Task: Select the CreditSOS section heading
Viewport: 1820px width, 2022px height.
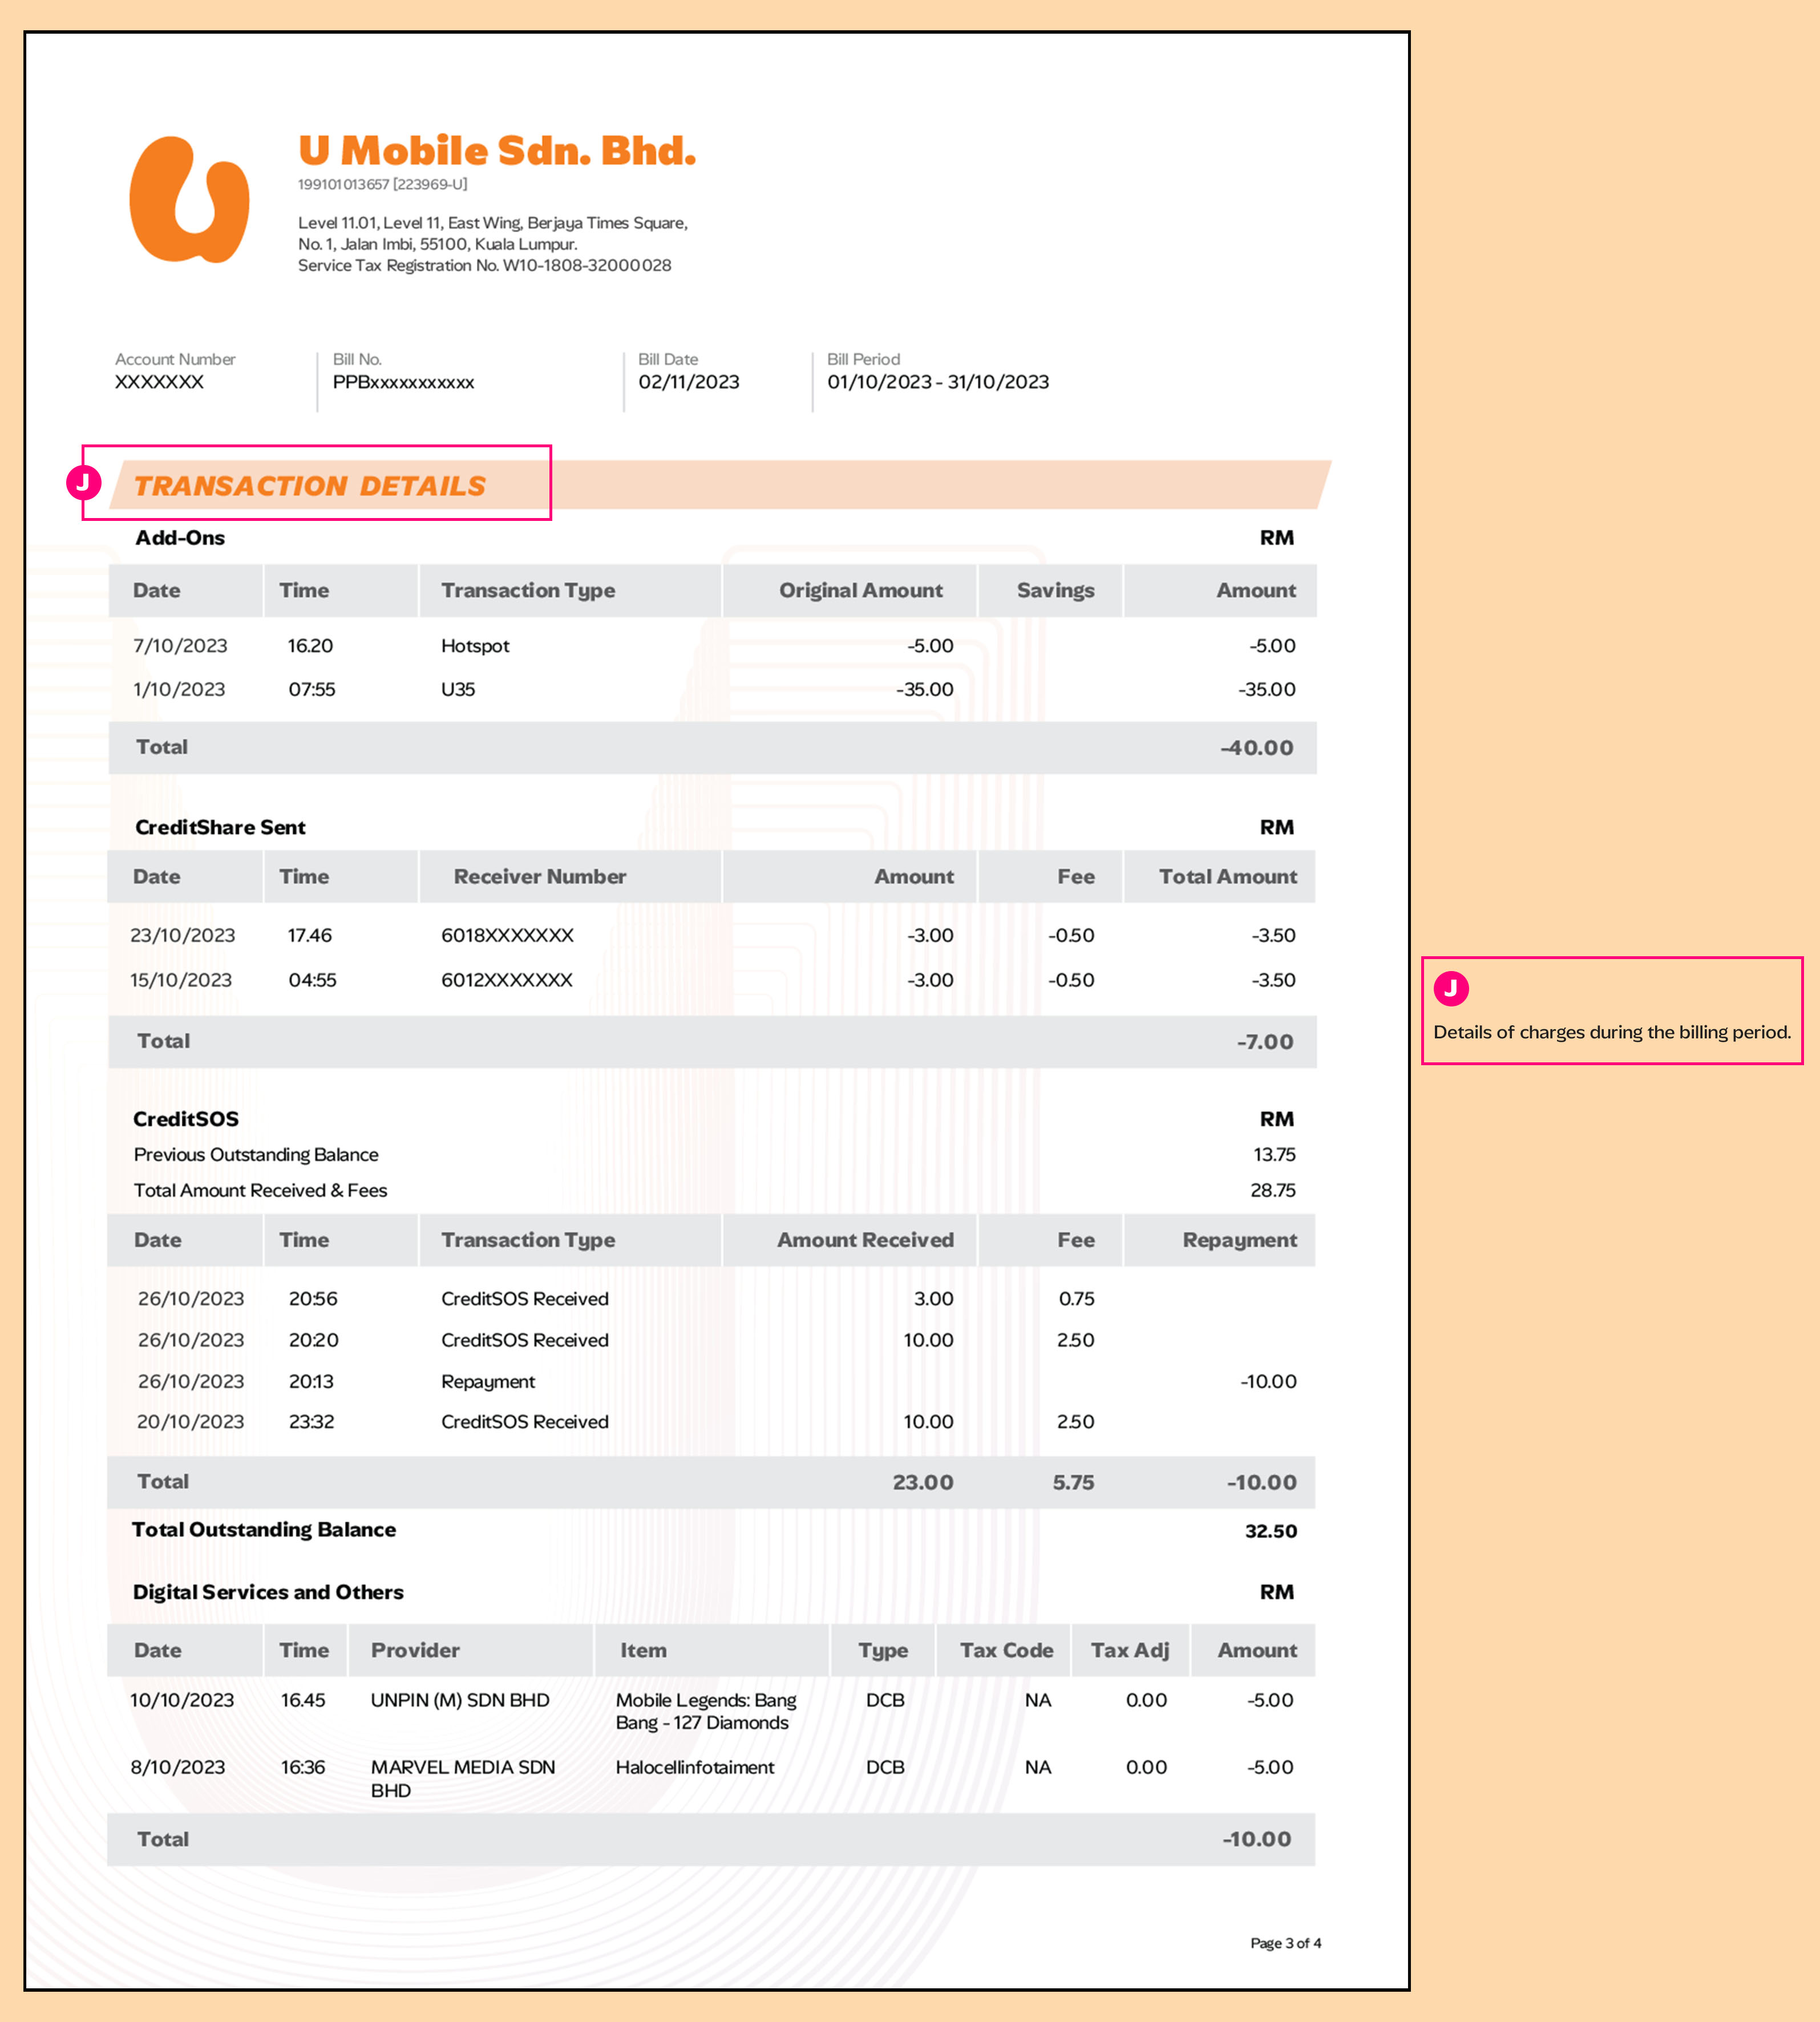Action: tap(185, 1119)
